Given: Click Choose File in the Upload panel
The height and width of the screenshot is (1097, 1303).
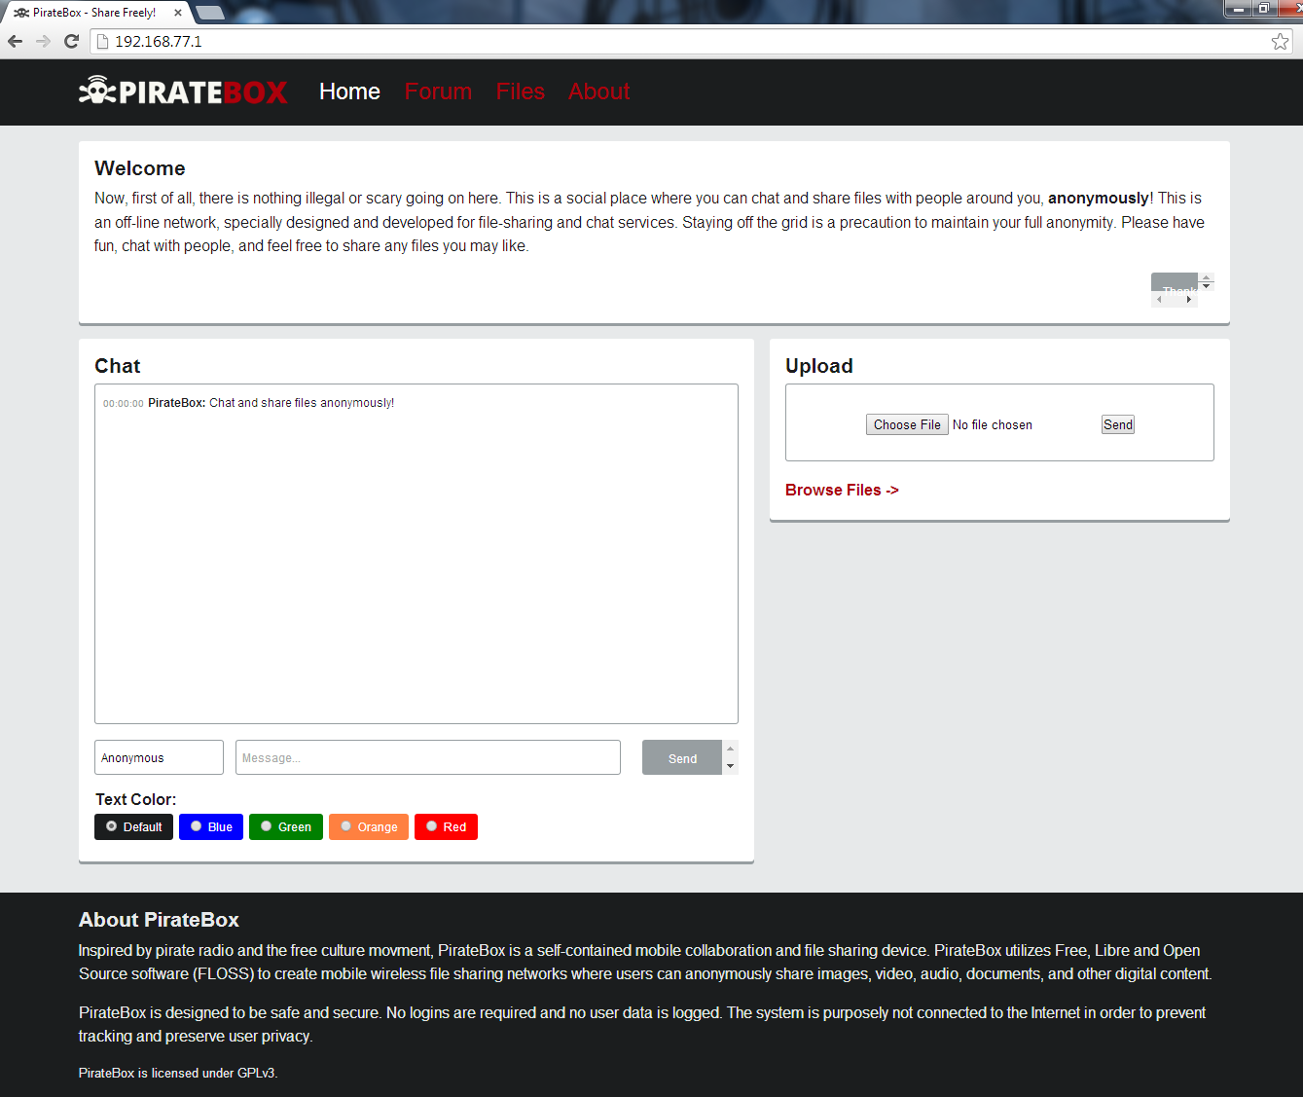Looking at the screenshot, I should (906, 423).
